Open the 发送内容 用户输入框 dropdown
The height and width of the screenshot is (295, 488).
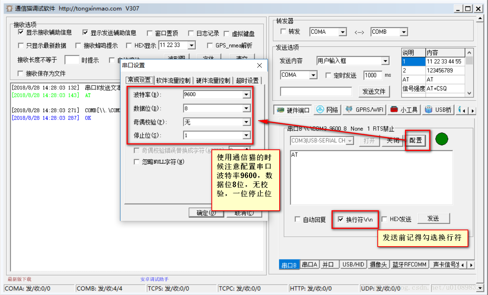tap(385, 61)
